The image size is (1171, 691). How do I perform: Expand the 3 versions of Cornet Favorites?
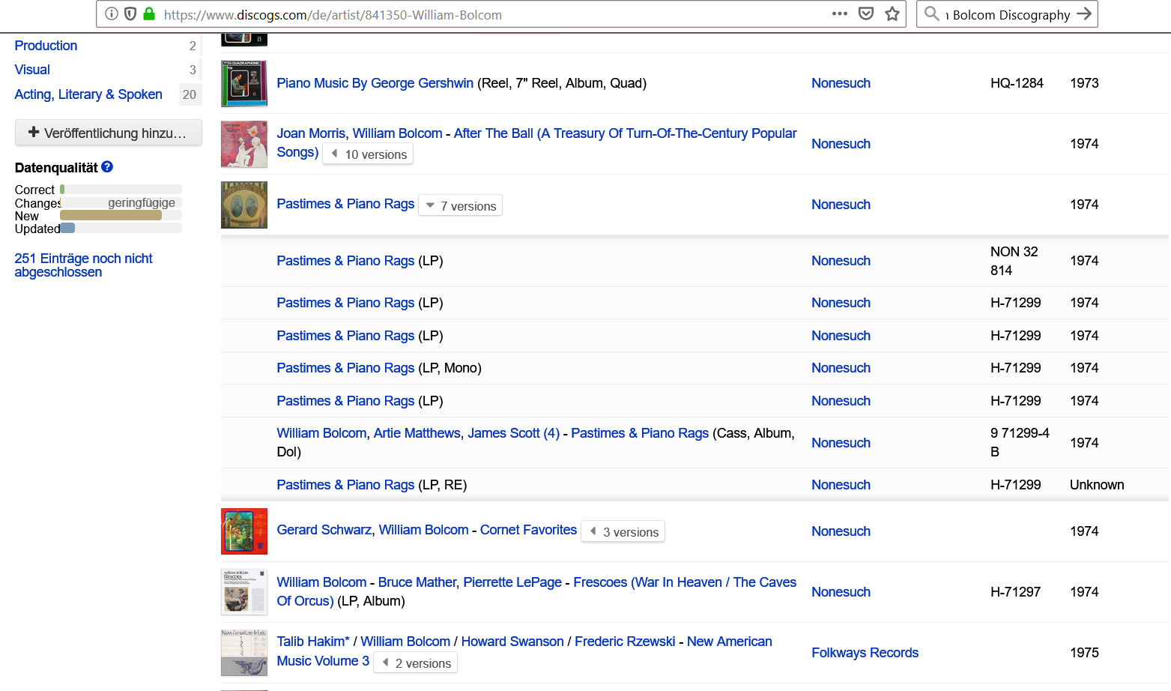(x=623, y=532)
